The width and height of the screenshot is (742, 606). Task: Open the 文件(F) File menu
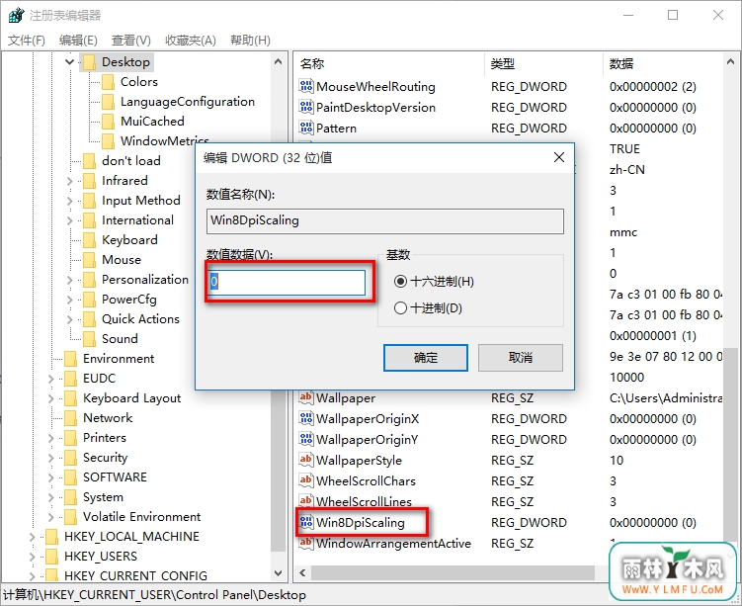(x=27, y=41)
